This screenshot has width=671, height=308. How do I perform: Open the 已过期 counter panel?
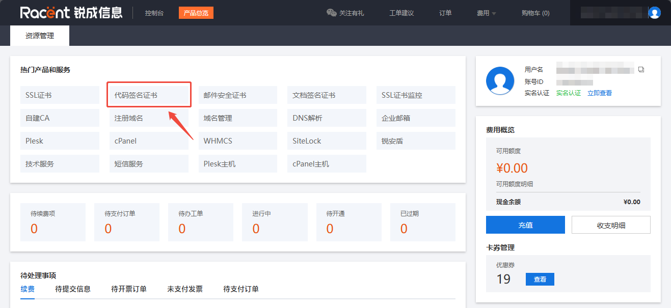[422, 222]
